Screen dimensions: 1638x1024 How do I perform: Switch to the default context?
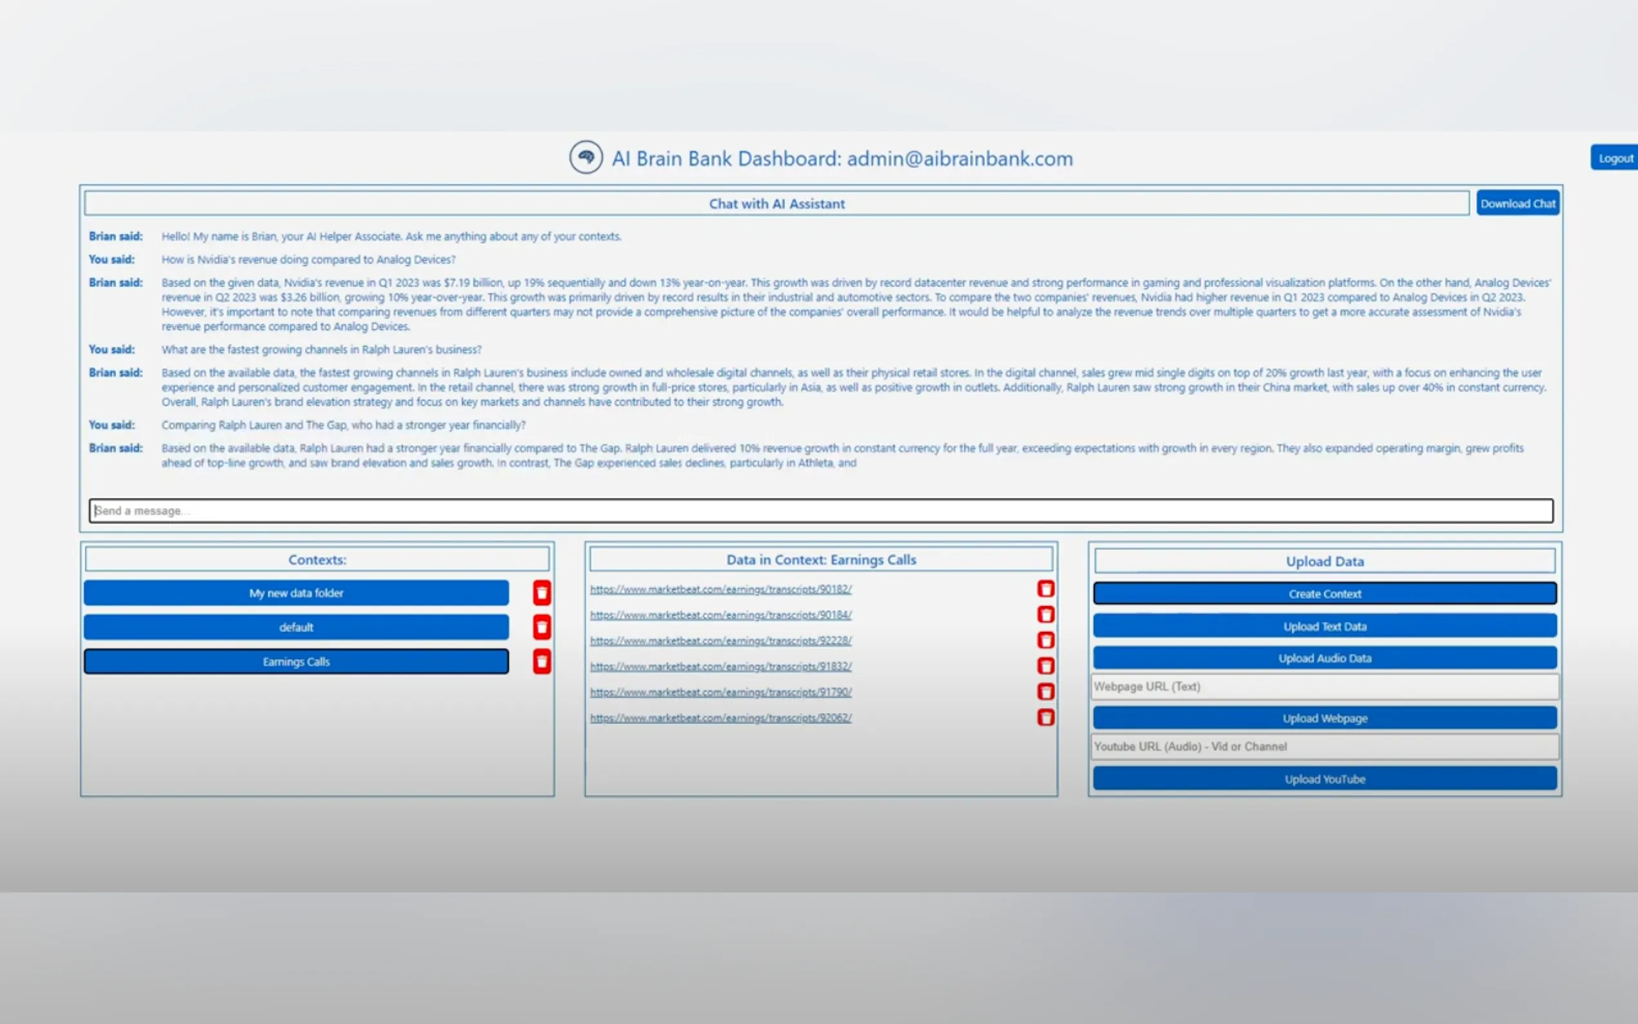click(x=296, y=627)
